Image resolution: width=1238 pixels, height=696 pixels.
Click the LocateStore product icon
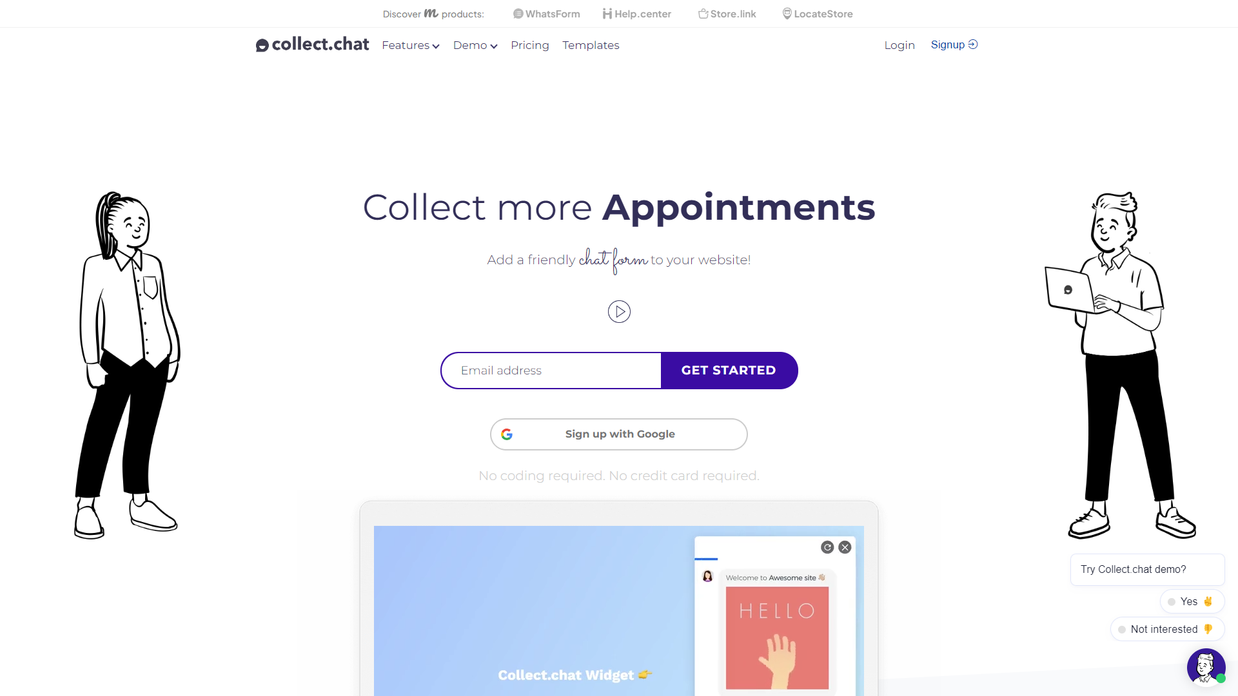coord(785,14)
